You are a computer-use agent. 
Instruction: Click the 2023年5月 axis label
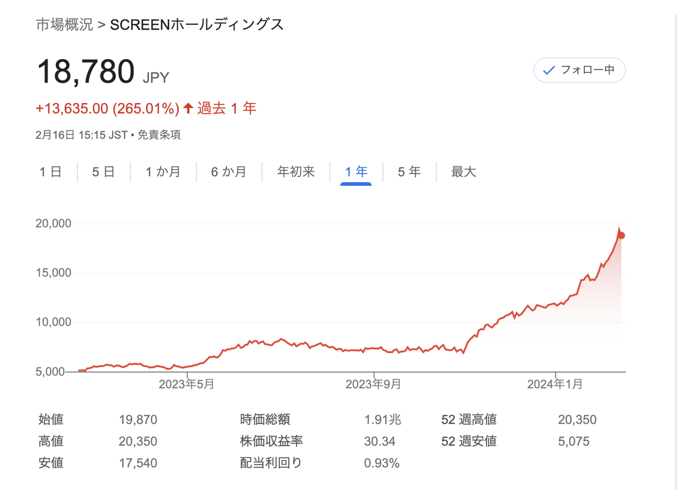(187, 384)
